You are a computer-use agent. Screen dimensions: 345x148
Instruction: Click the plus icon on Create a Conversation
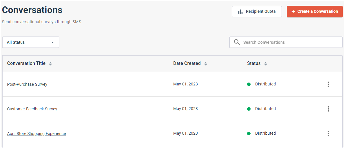point(293,12)
